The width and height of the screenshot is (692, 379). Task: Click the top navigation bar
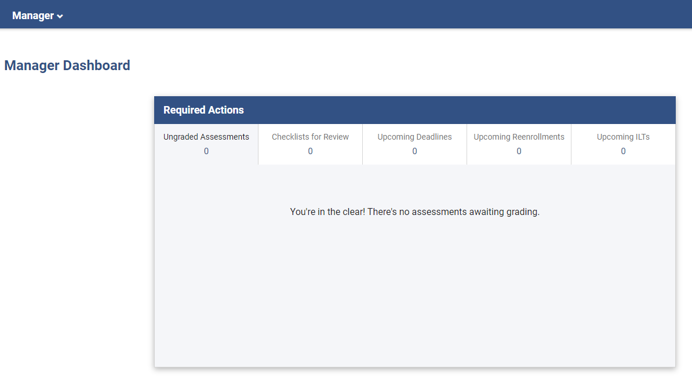tap(346, 13)
